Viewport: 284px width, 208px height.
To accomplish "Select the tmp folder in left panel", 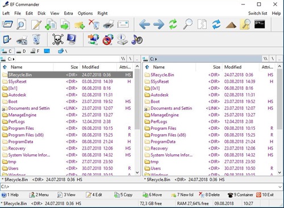I will 67,162.
